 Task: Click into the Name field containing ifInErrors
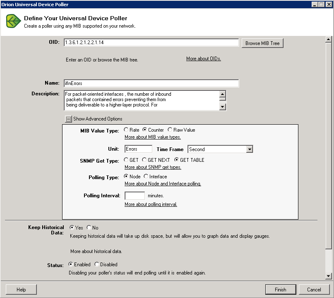(x=151, y=83)
